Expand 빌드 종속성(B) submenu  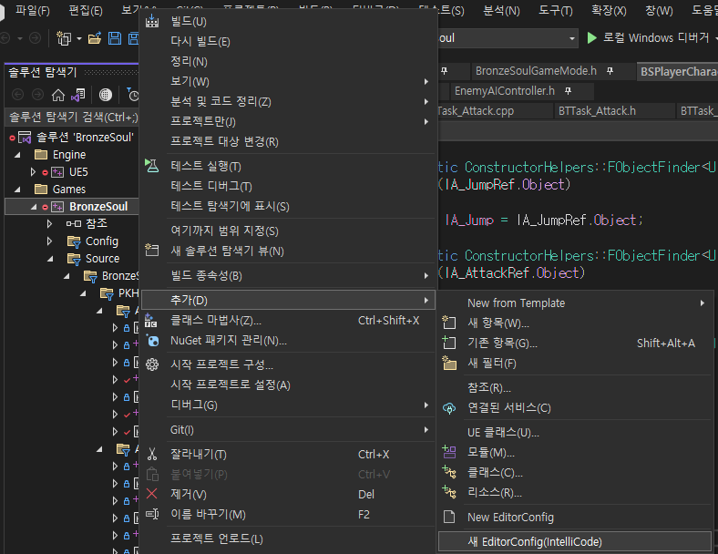point(426,275)
